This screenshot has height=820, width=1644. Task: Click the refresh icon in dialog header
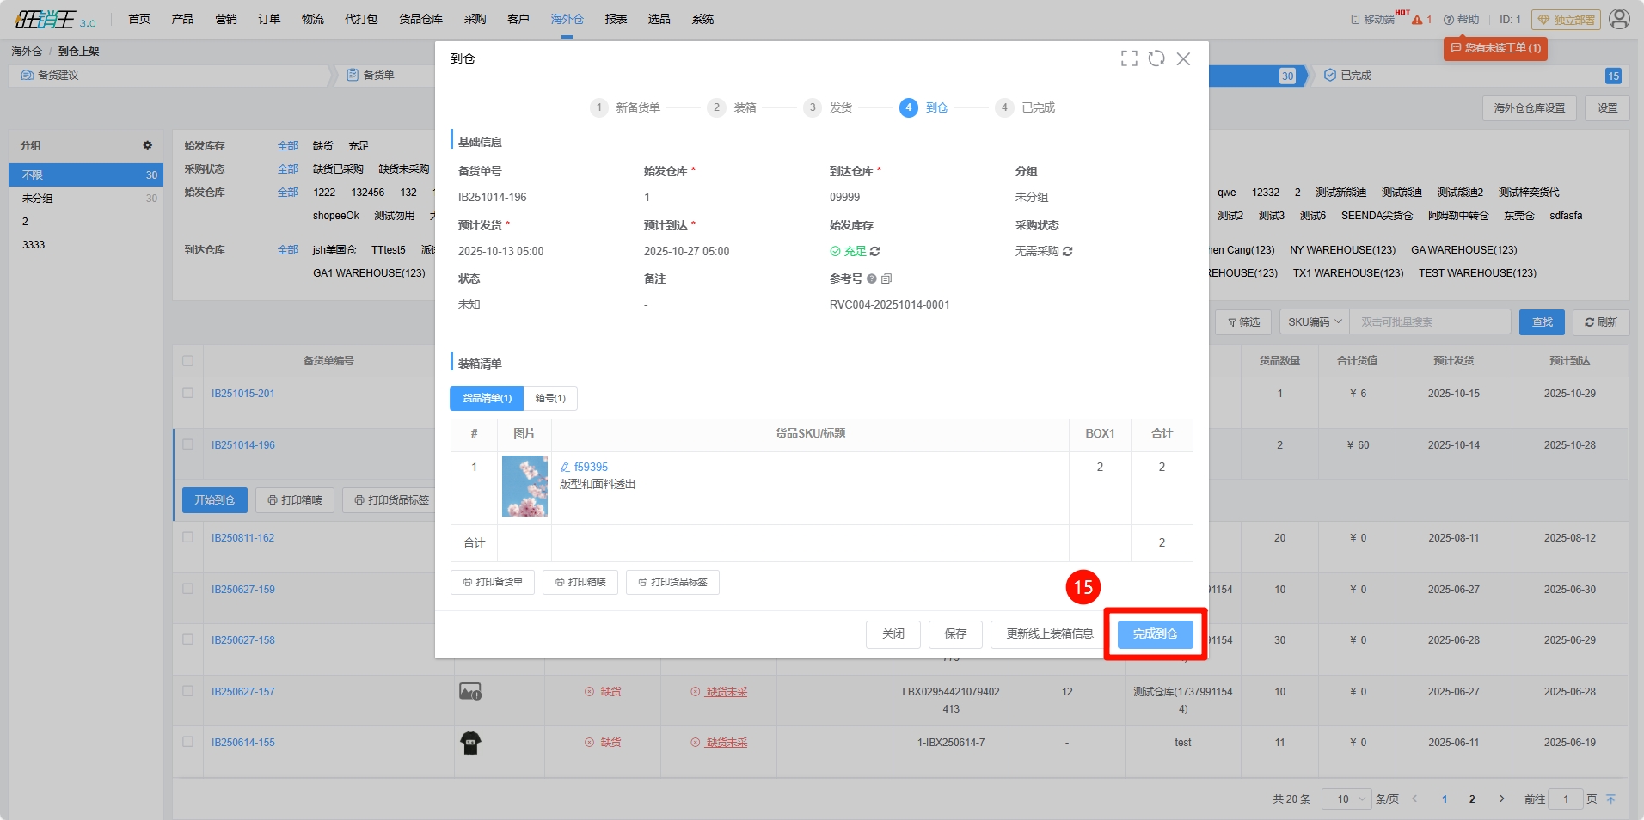[x=1156, y=58]
